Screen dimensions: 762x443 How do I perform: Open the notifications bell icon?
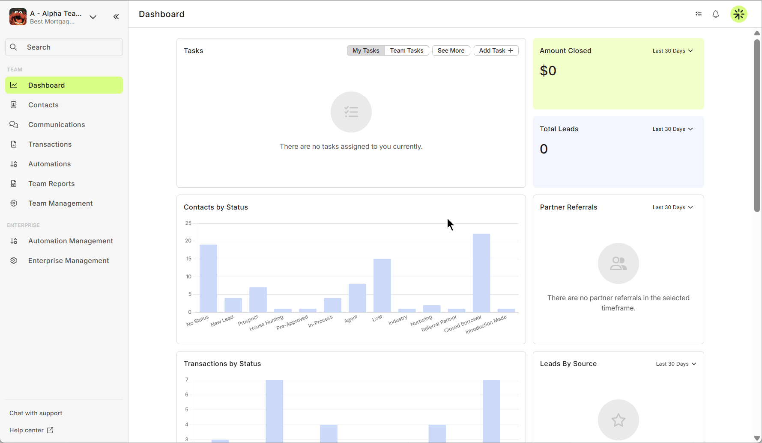click(x=716, y=14)
